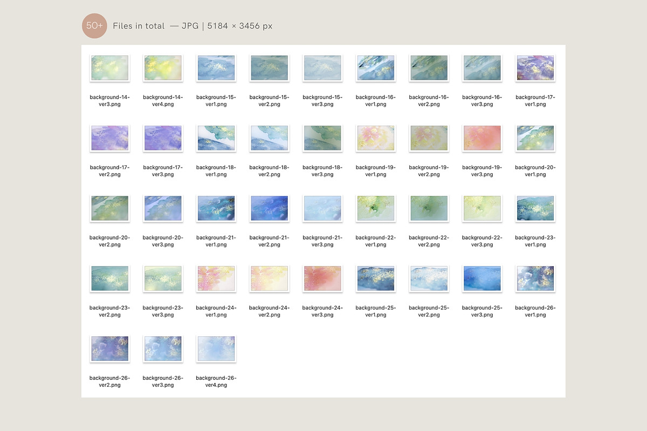Choose the background-18-ver3.png thumbnail

pos(322,138)
